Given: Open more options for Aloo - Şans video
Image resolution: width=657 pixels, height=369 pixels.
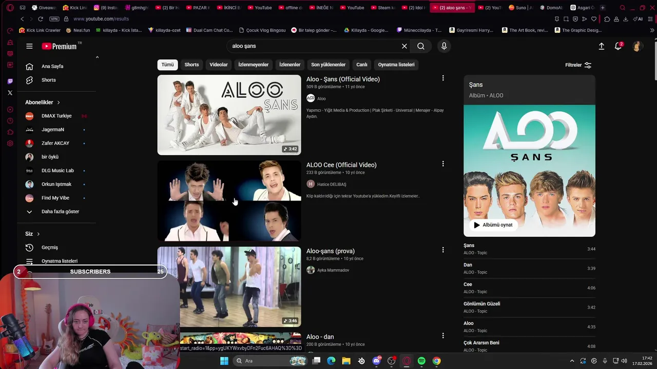Looking at the screenshot, I should 443,78.
